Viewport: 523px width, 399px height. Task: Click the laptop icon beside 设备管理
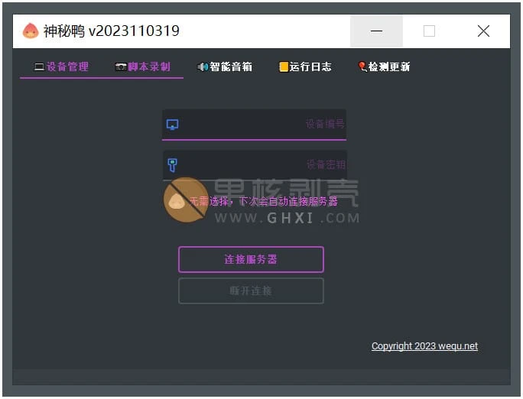click(39, 67)
